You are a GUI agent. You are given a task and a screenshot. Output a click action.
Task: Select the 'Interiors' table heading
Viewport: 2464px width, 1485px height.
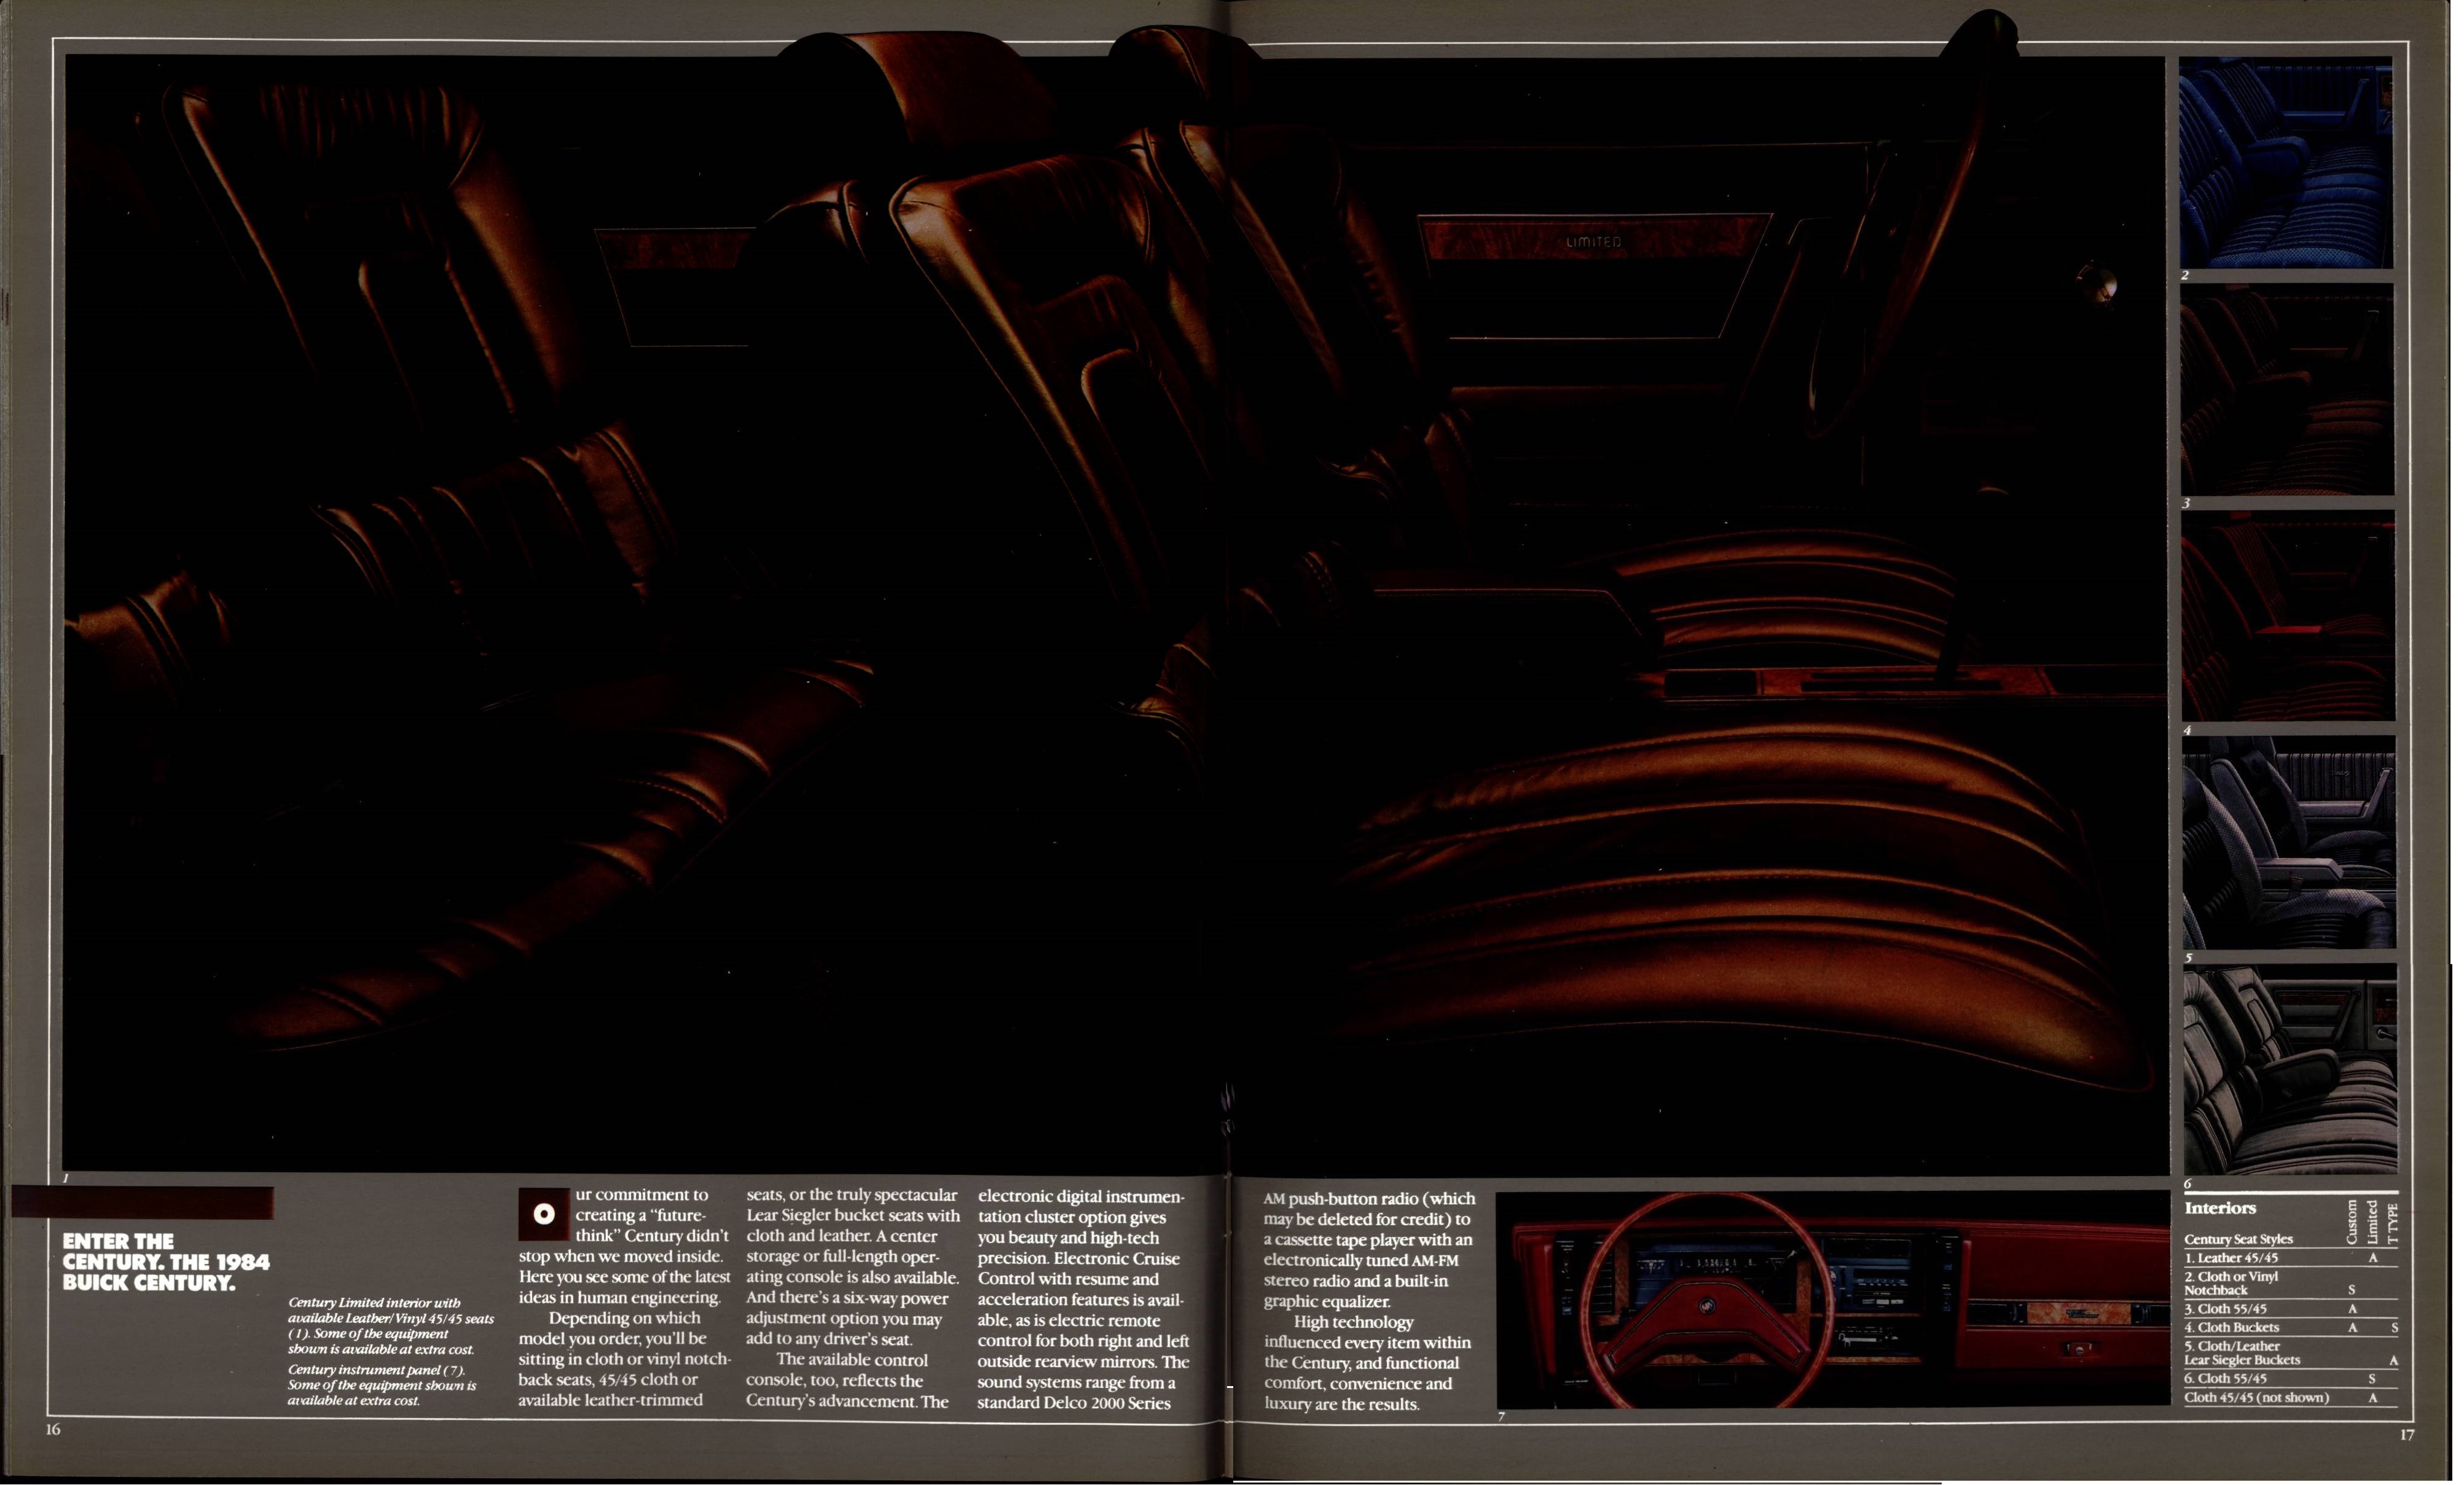pos(2220,1208)
